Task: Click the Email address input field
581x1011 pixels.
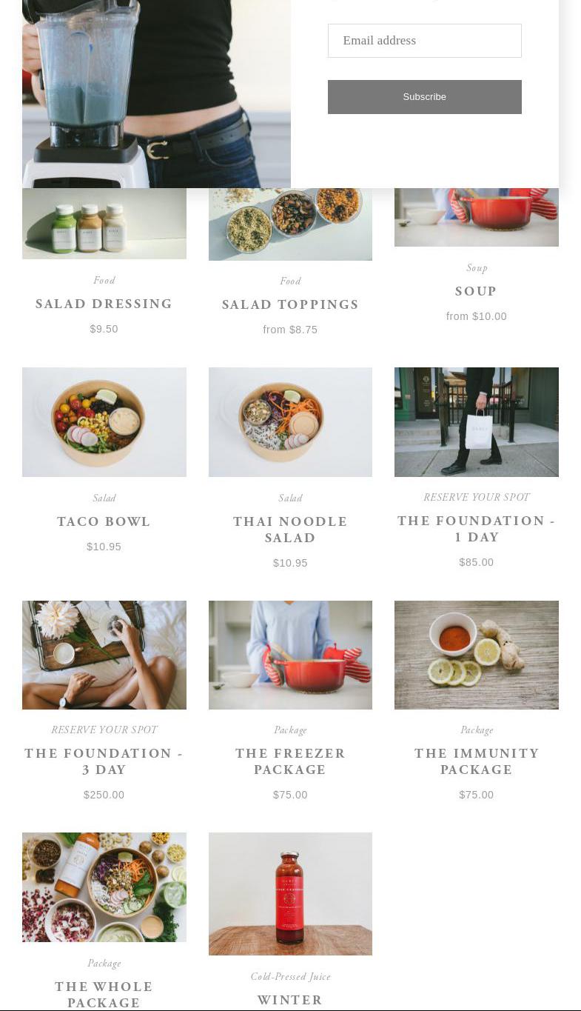Action: pyautogui.click(x=424, y=41)
